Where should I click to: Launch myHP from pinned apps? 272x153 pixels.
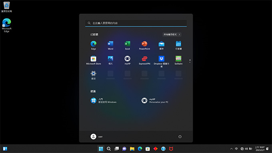point(127,60)
